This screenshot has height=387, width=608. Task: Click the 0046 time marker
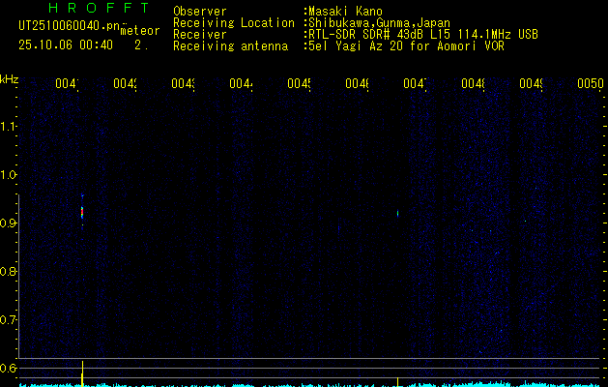coord(357,83)
